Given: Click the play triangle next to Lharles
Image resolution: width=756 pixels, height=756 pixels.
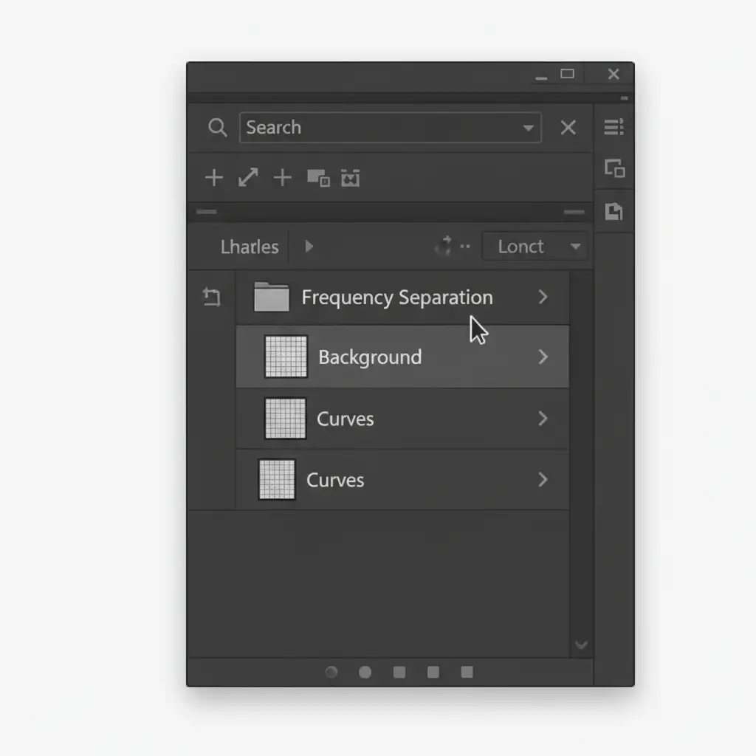Looking at the screenshot, I should pos(309,247).
